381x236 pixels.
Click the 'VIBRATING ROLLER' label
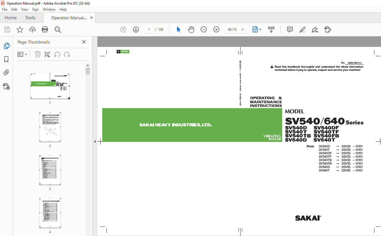[x=272, y=138]
